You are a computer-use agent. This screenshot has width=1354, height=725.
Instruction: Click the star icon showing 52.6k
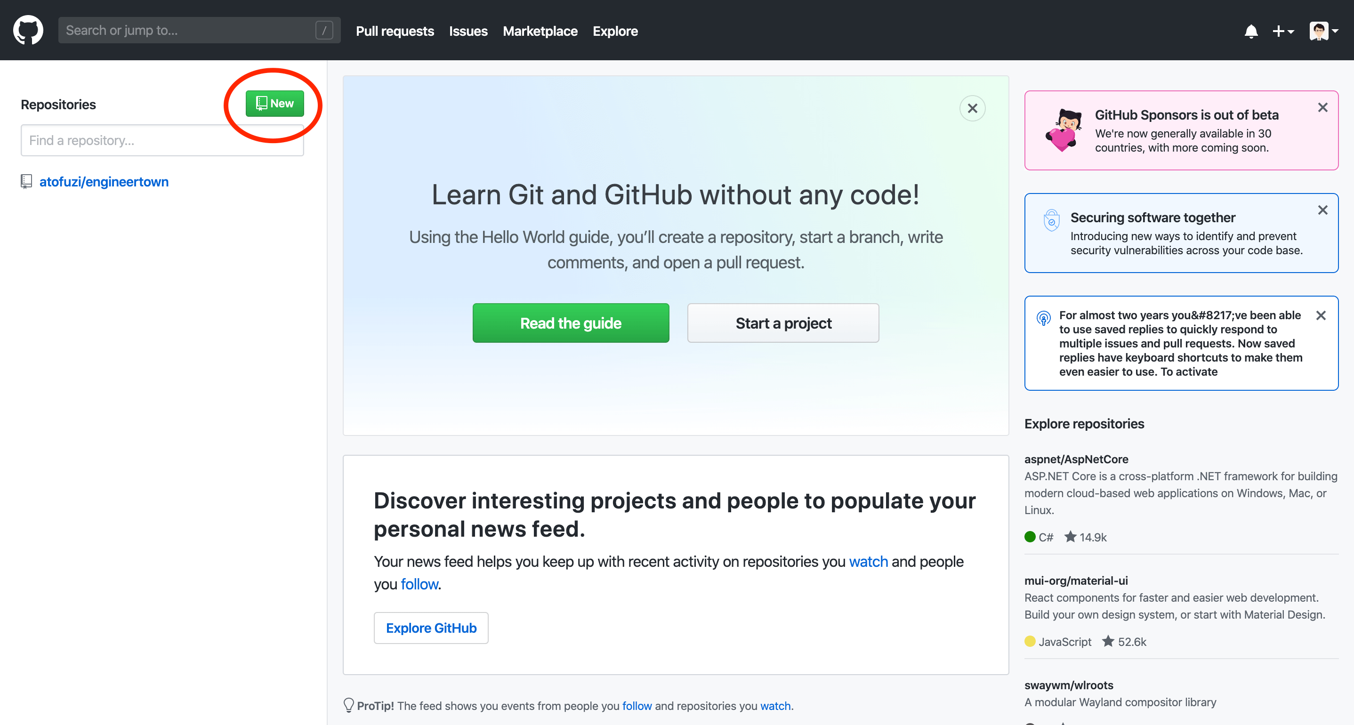(x=1107, y=641)
